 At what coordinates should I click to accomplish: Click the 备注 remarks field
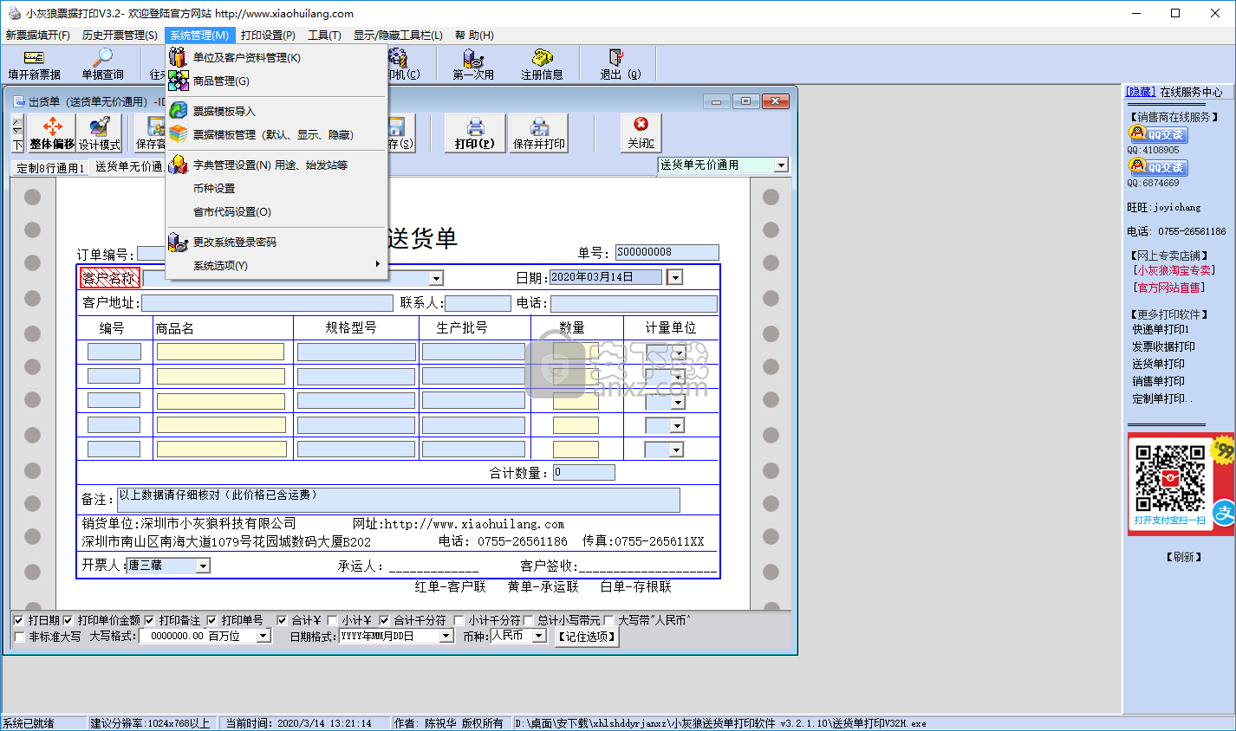tap(399, 500)
